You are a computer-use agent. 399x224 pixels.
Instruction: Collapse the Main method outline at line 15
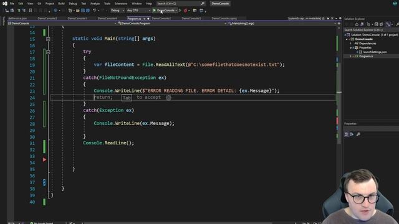coord(48,39)
